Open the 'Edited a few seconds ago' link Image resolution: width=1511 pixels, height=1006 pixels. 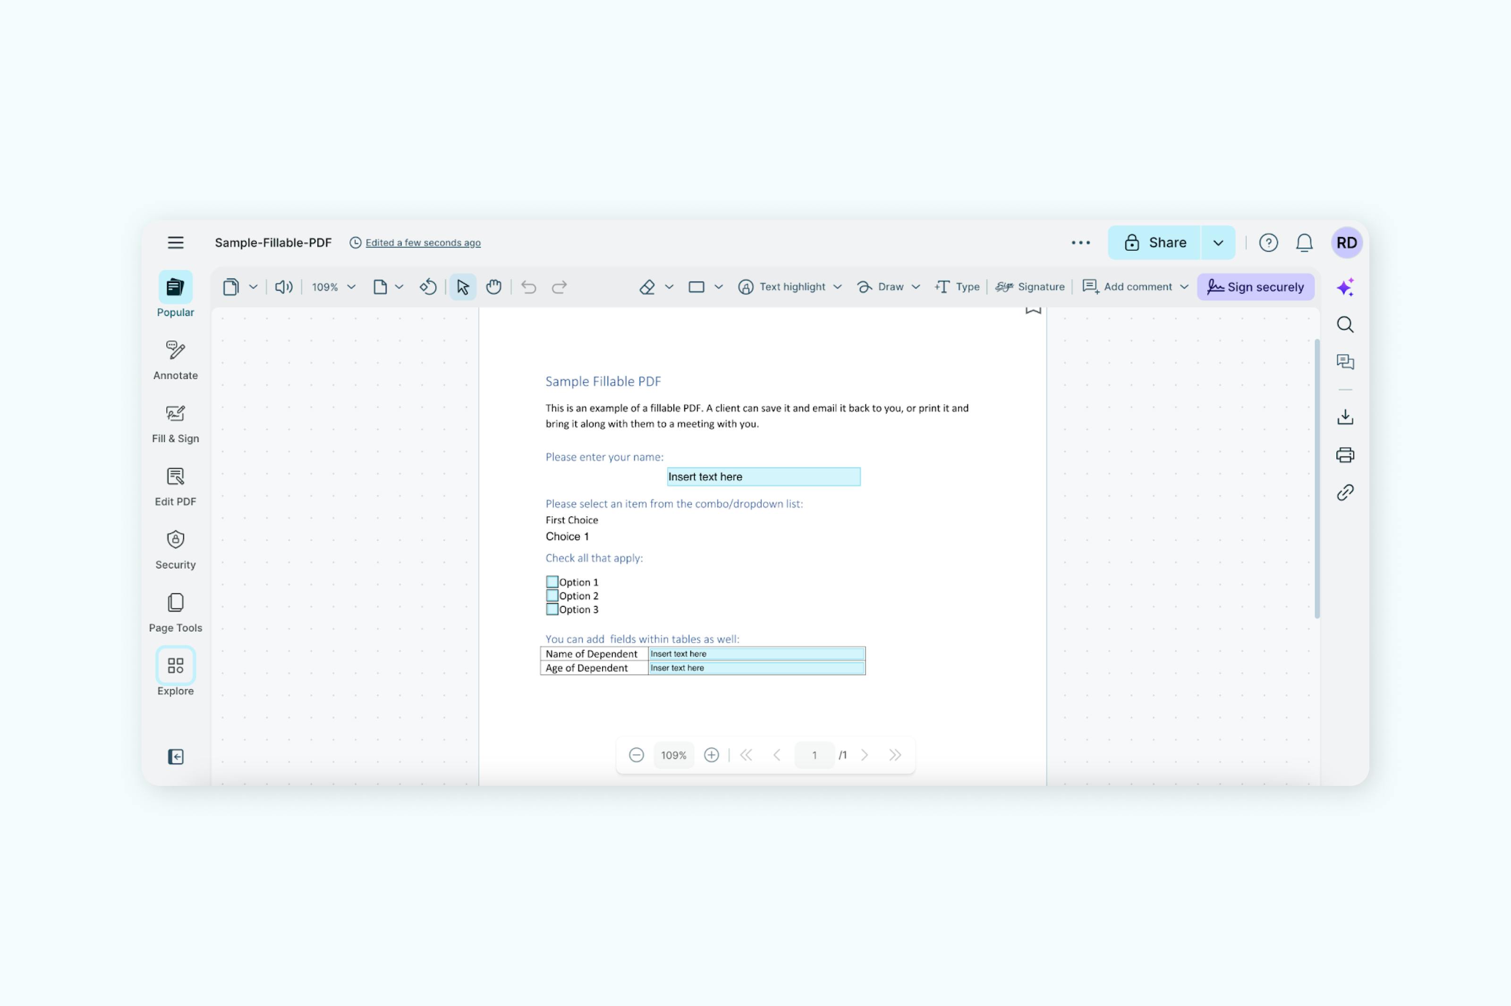423,242
